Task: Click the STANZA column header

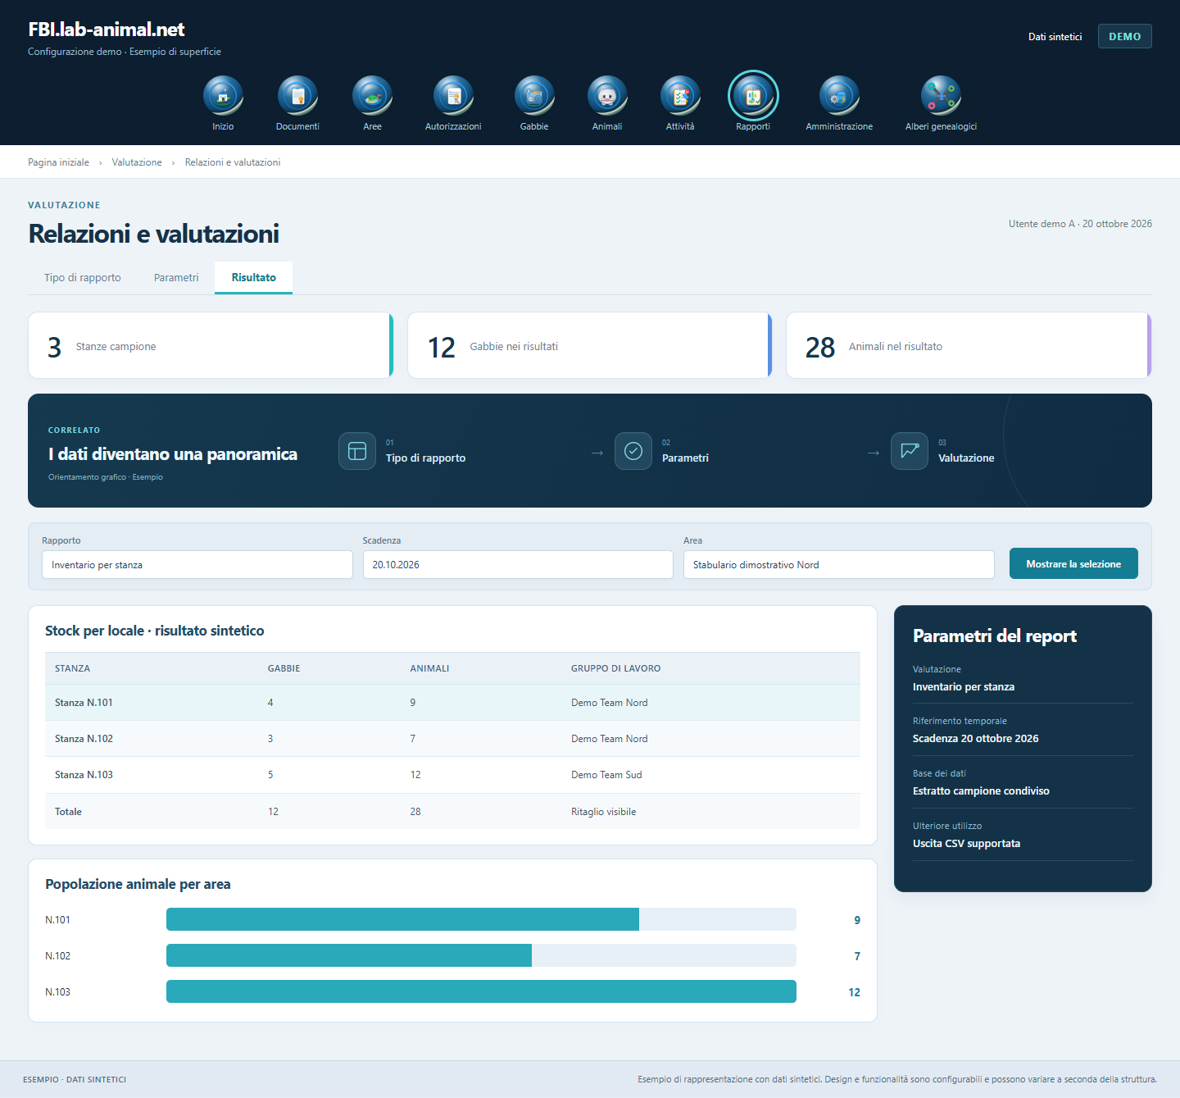Action: pyautogui.click(x=72, y=668)
